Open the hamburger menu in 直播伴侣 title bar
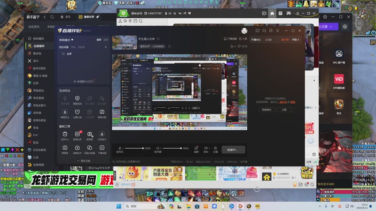 tap(277, 30)
